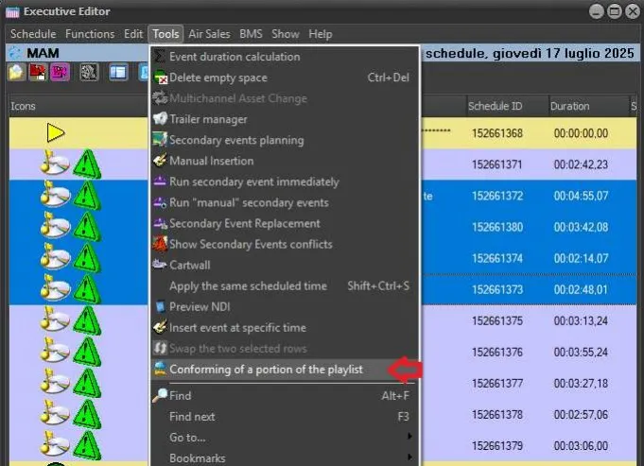Click the yellow play arrow in first row
Screen dimensions: 644x466
(55, 133)
